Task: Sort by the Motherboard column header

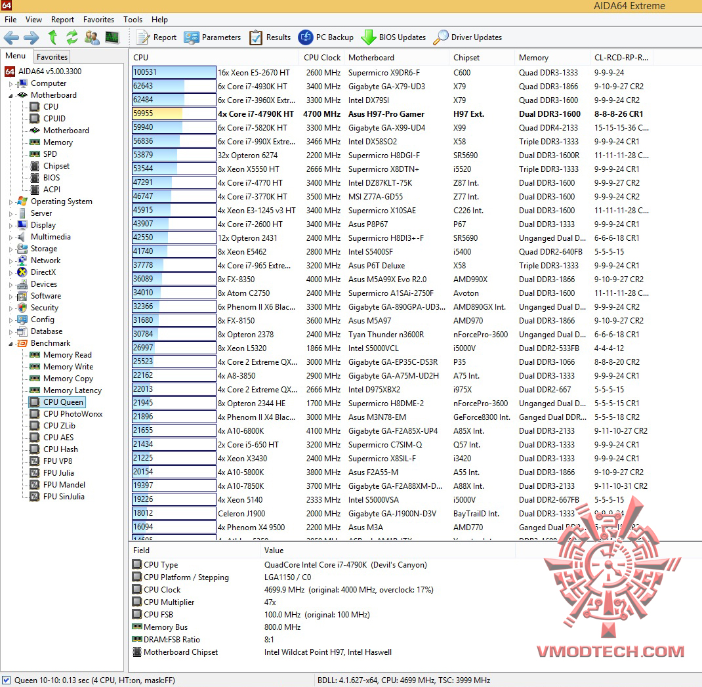Action: click(396, 57)
